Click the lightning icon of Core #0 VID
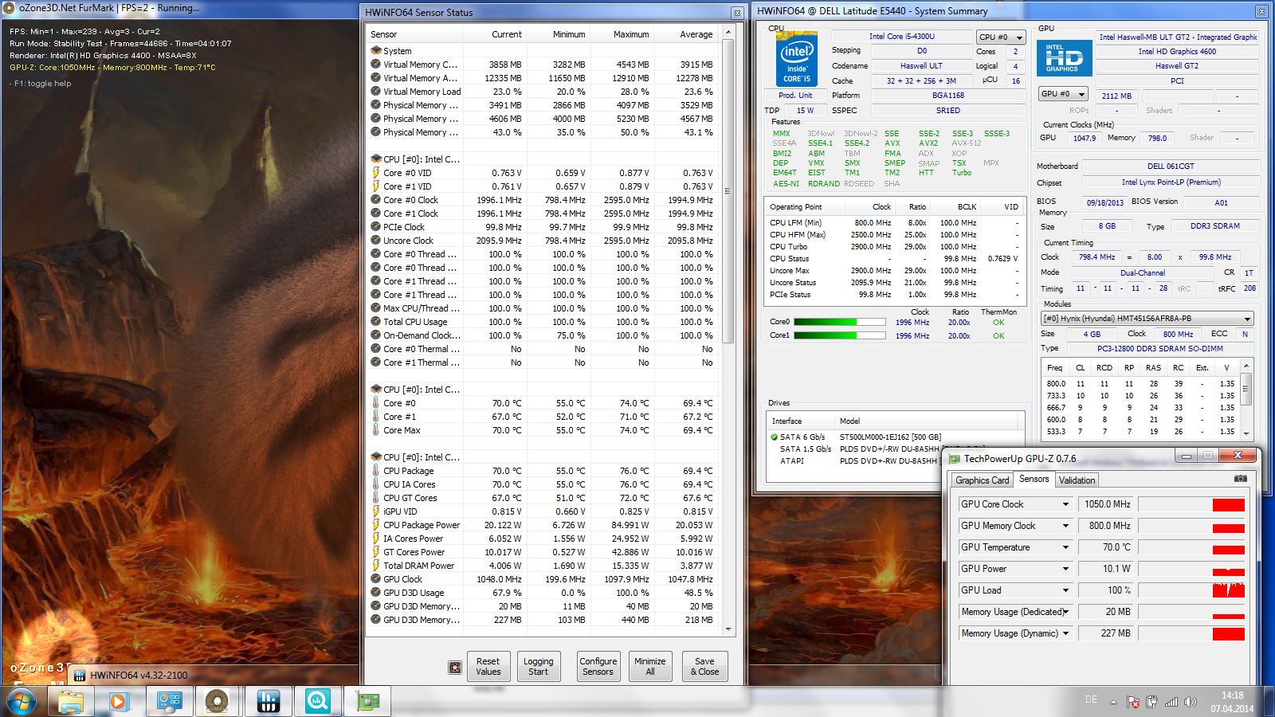This screenshot has width=1275, height=717. point(375,173)
